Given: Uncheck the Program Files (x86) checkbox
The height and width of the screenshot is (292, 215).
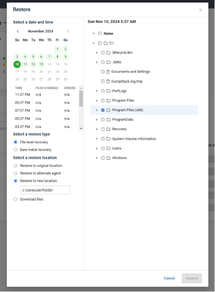Looking at the screenshot, I should [103, 110].
